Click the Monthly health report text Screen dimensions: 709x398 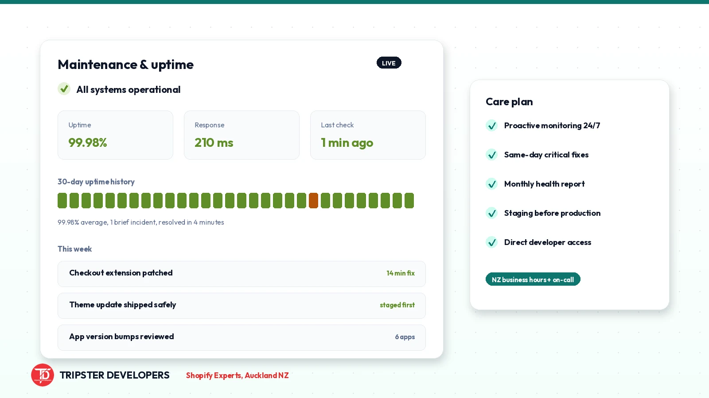point(545,184)
